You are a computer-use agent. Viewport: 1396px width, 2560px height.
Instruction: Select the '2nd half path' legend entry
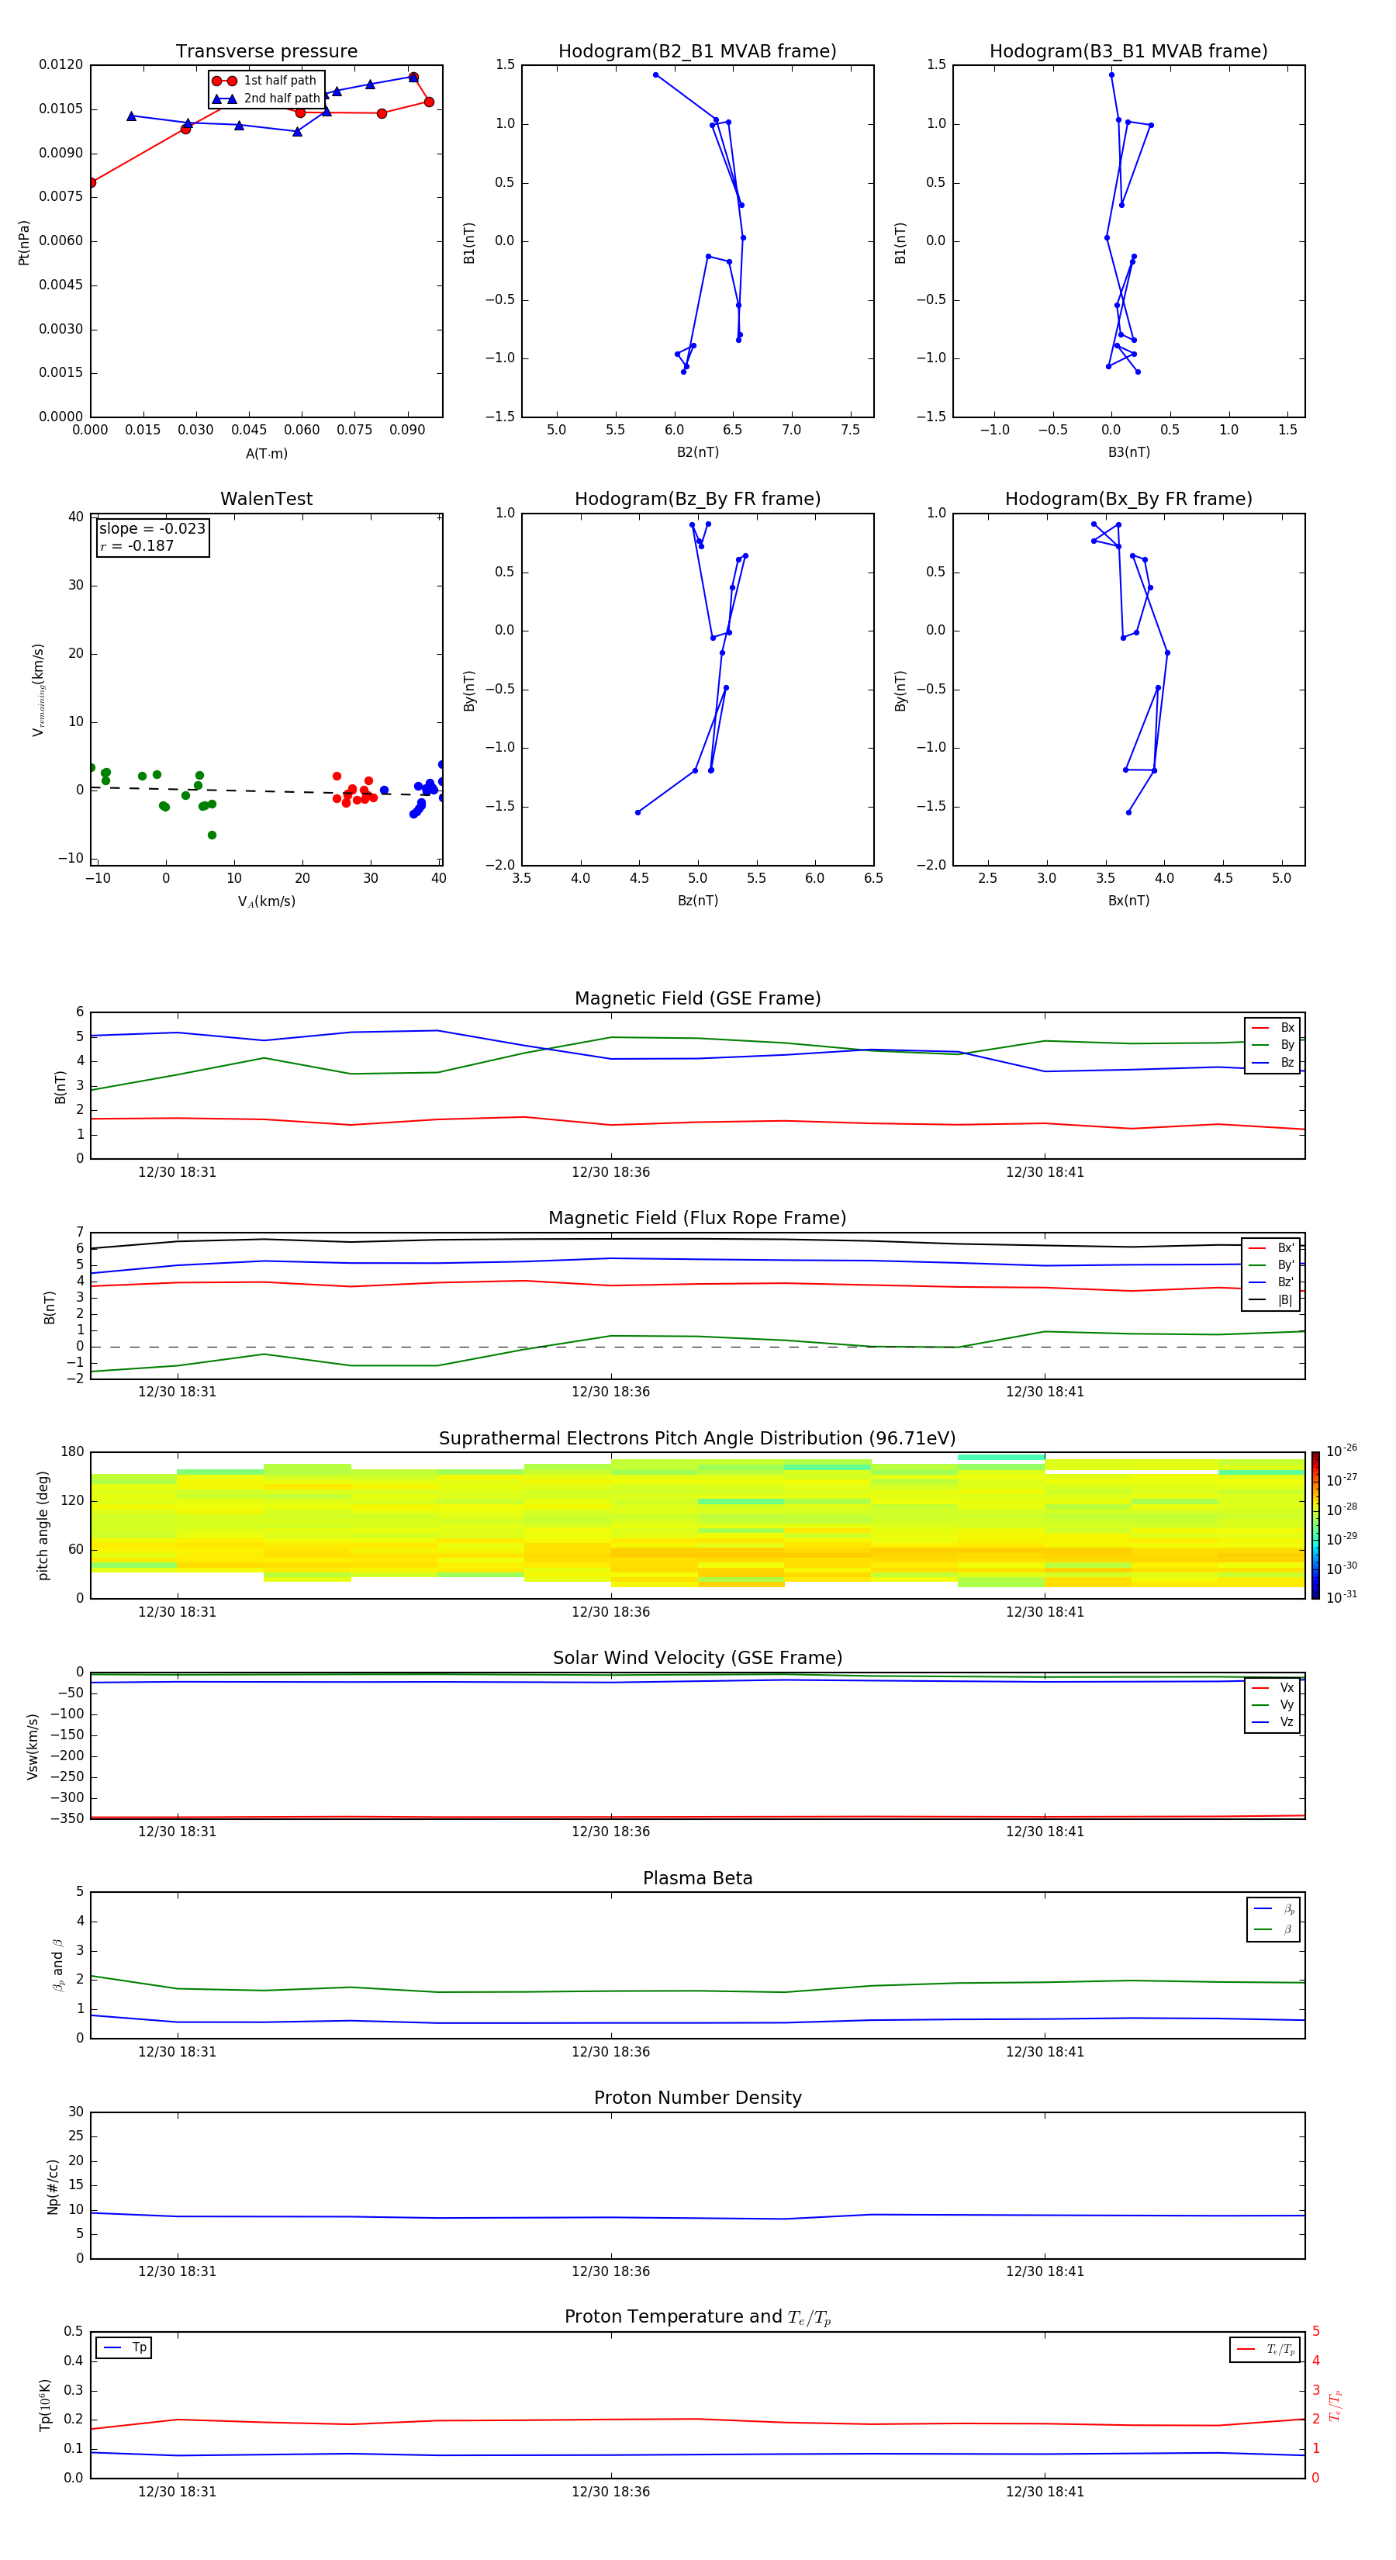tap(265, 99)
